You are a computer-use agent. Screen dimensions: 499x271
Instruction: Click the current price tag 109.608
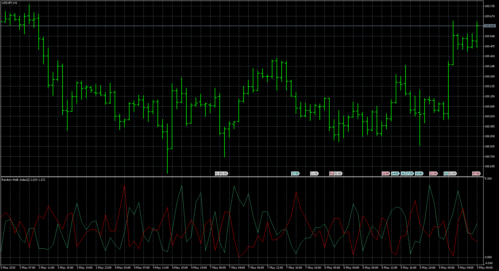pos(490,26)
